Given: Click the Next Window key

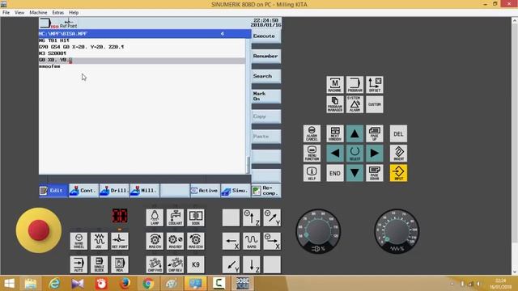Looking at the screenshot, I should [x=334, y=133].
